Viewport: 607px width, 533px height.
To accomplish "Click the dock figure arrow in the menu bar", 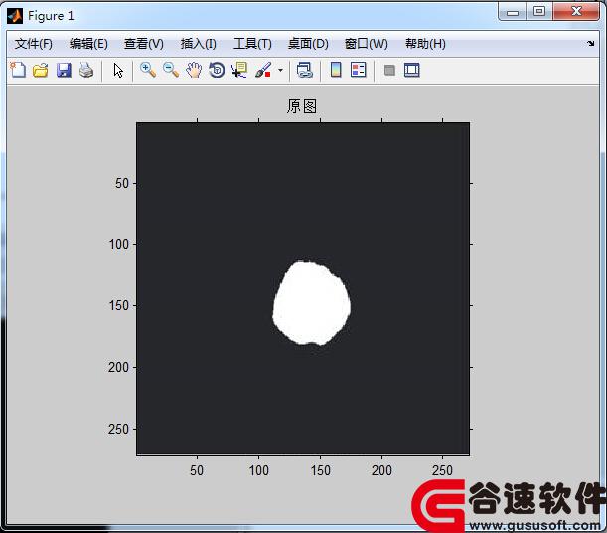I will 590,44.
